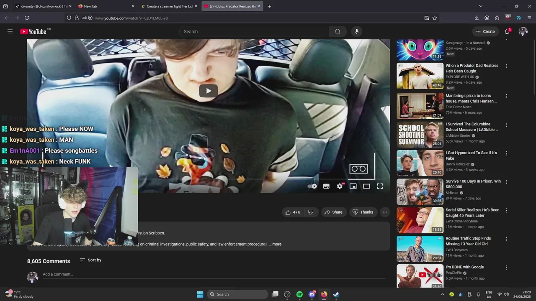The width and height of the screenshot is (536, 301).
Task: Click the search magnifier button
Action: pyautogui.click(x=338, y=31)
